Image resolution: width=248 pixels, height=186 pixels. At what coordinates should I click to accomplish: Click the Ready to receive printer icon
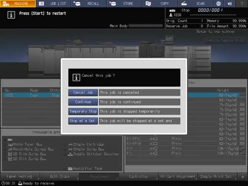20,183
